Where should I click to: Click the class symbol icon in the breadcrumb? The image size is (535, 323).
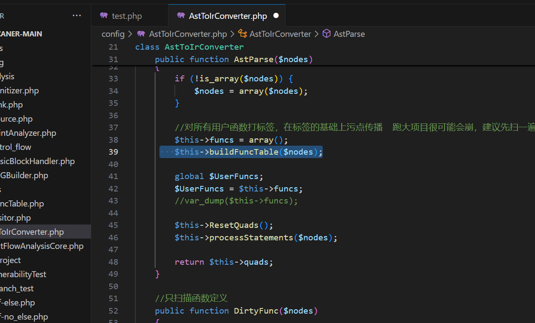click(242, 34)
